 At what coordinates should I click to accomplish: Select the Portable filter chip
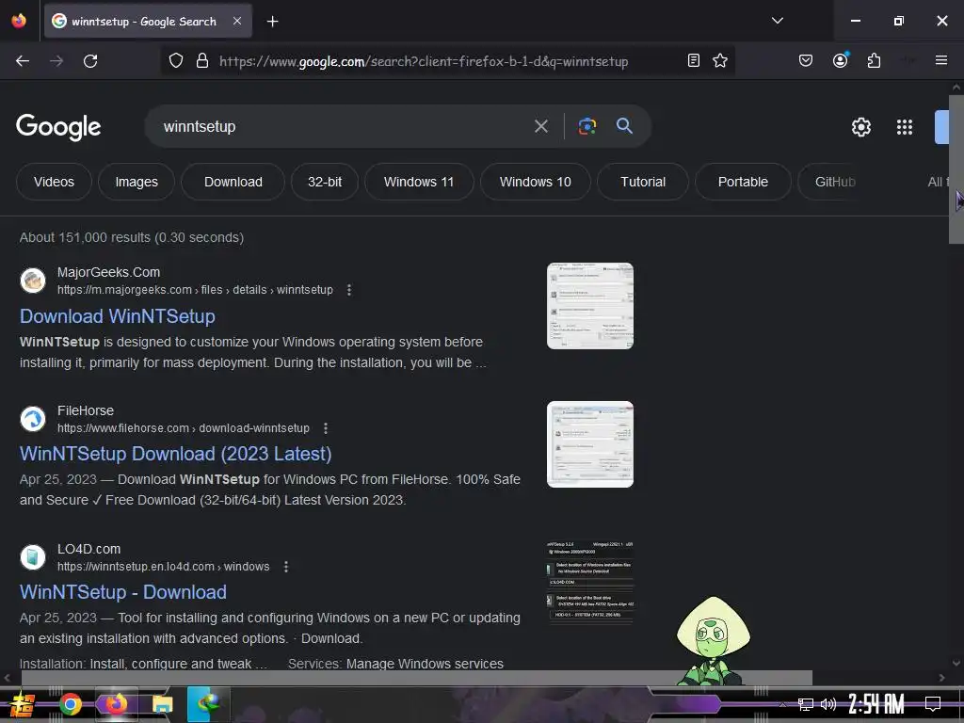click(x=743, y=182)
